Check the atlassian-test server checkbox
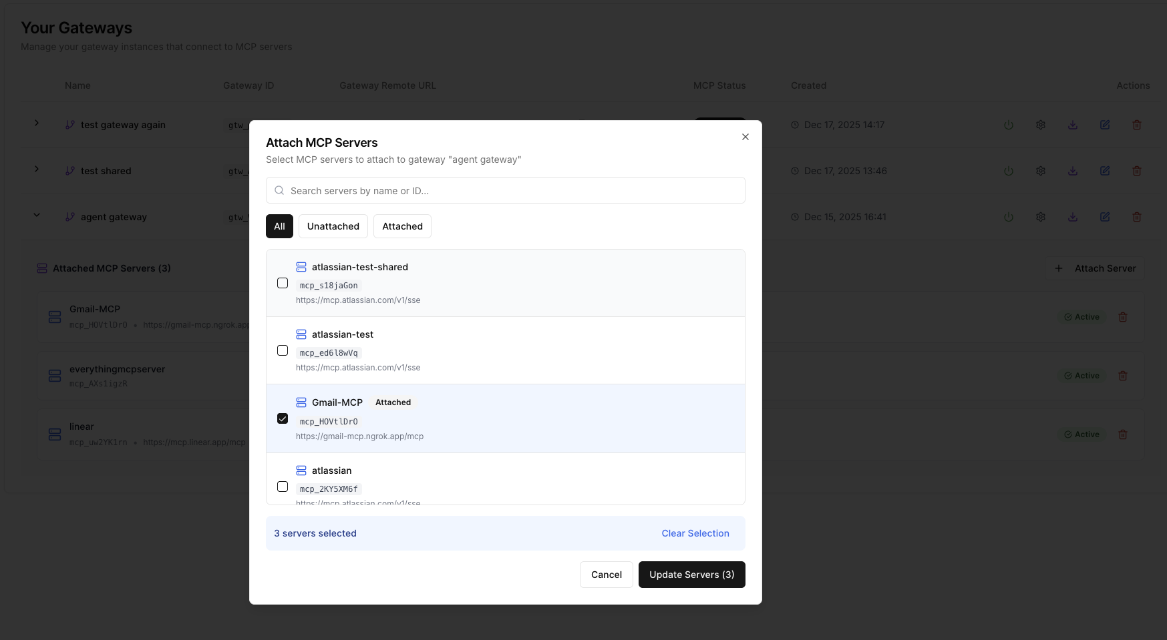The image size is (1167, 640). click(x=283, y=350)
